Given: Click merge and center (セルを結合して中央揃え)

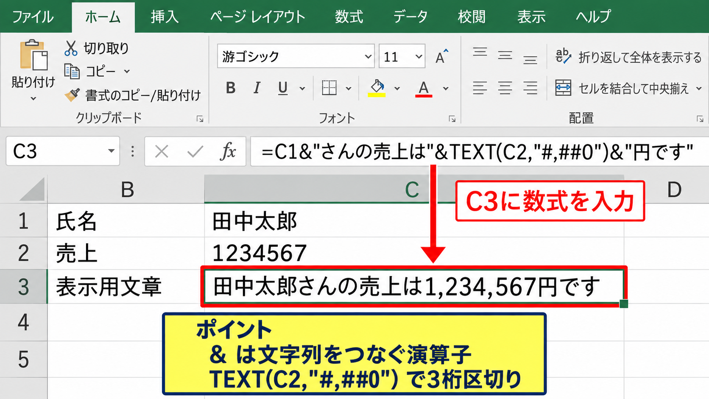Looking at the screenshot, I should click(x=622, y=88).
